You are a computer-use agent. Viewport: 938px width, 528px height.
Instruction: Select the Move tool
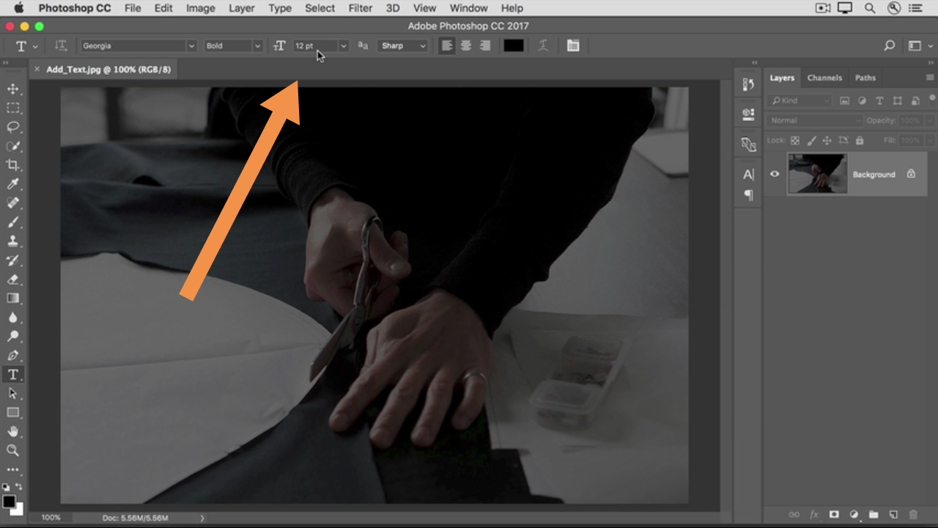pos(13,89)
